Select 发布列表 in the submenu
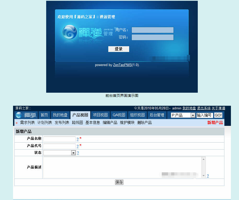 click(62, 122)
